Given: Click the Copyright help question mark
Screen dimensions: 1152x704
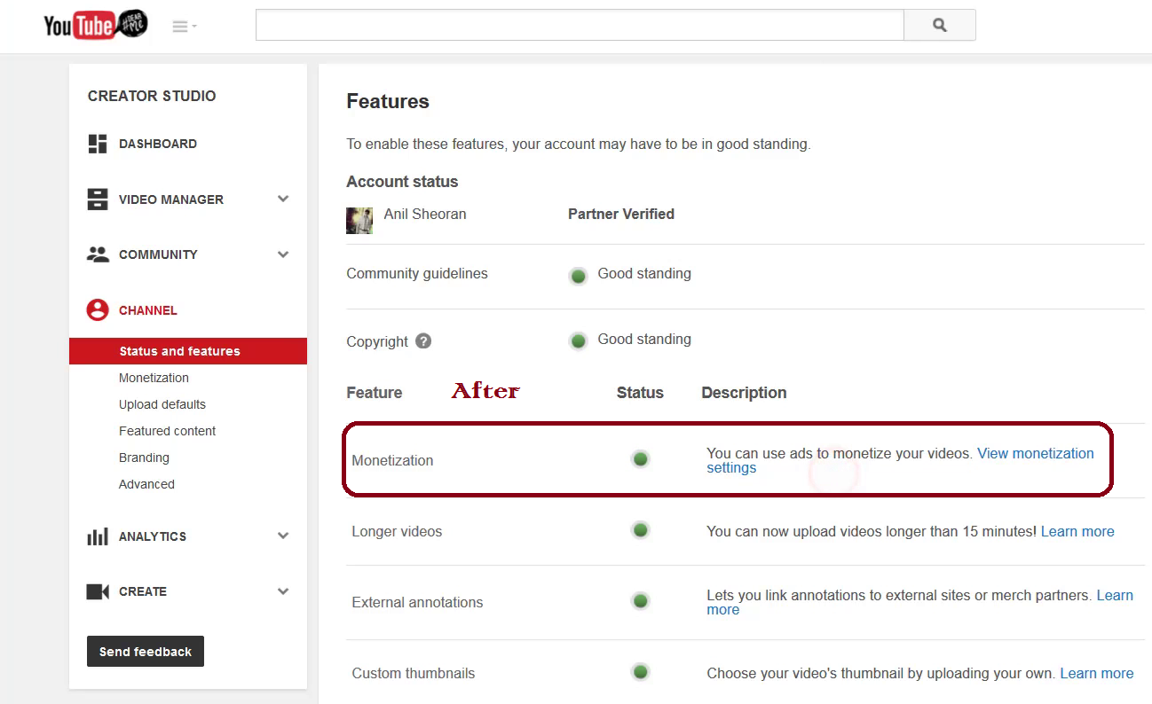Looking at the screenshot, I should (423, 340).
